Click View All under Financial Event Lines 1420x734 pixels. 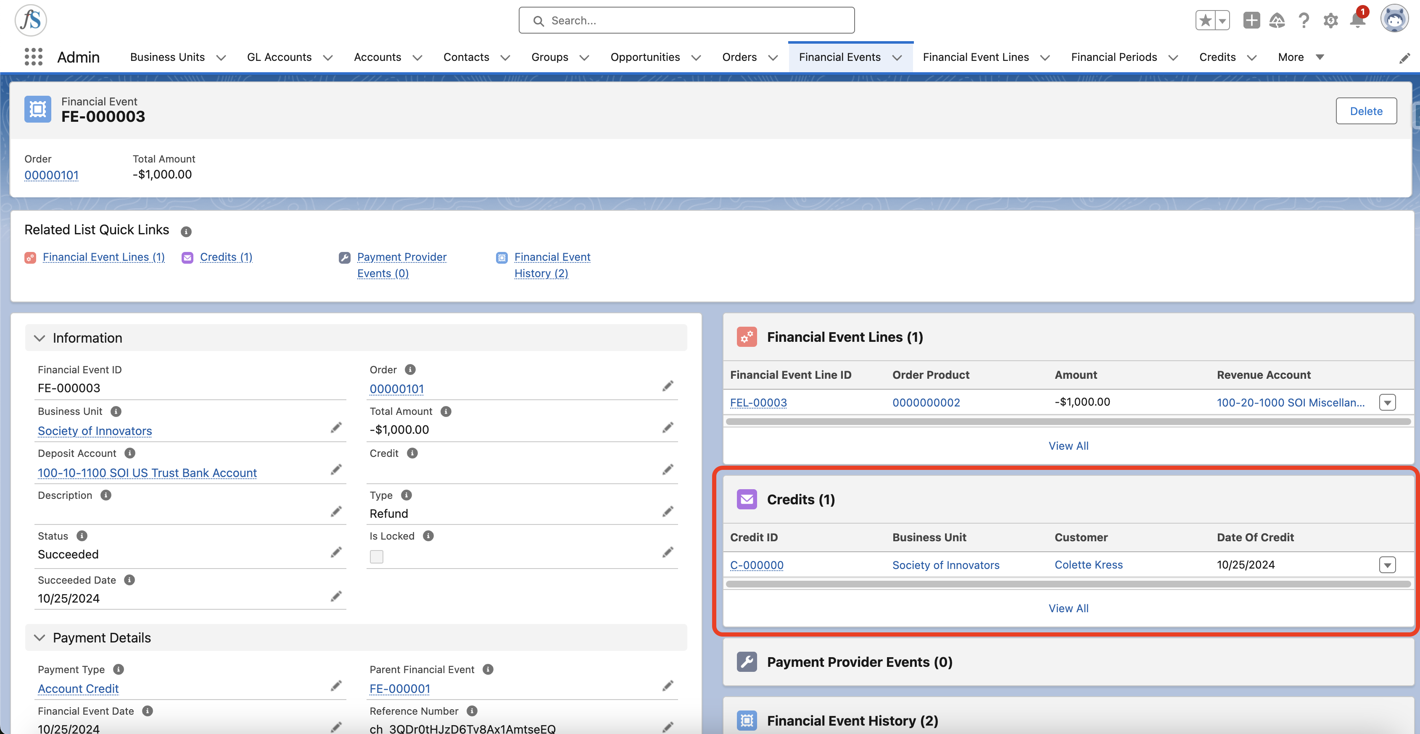pos(1068,446)
